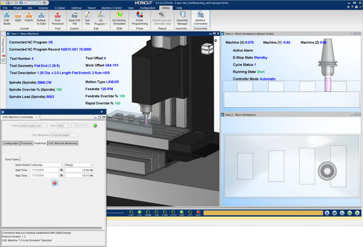Open the File menu
The width and height of the screenshot is (363, 247).
pos(5,8)
